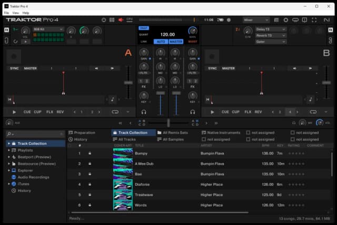Toggle the browser-only layout icon in header
Screen dimensions: 337x225
pos(276,20)
